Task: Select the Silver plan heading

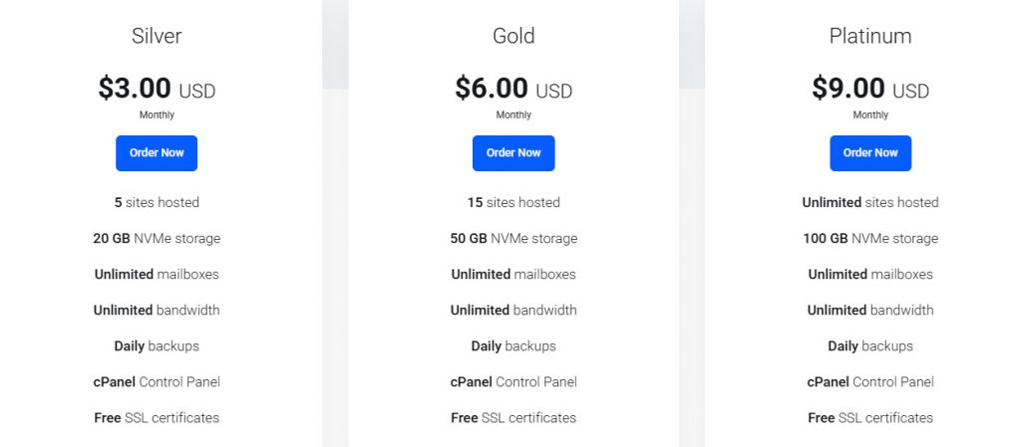Action: point(157,37)
